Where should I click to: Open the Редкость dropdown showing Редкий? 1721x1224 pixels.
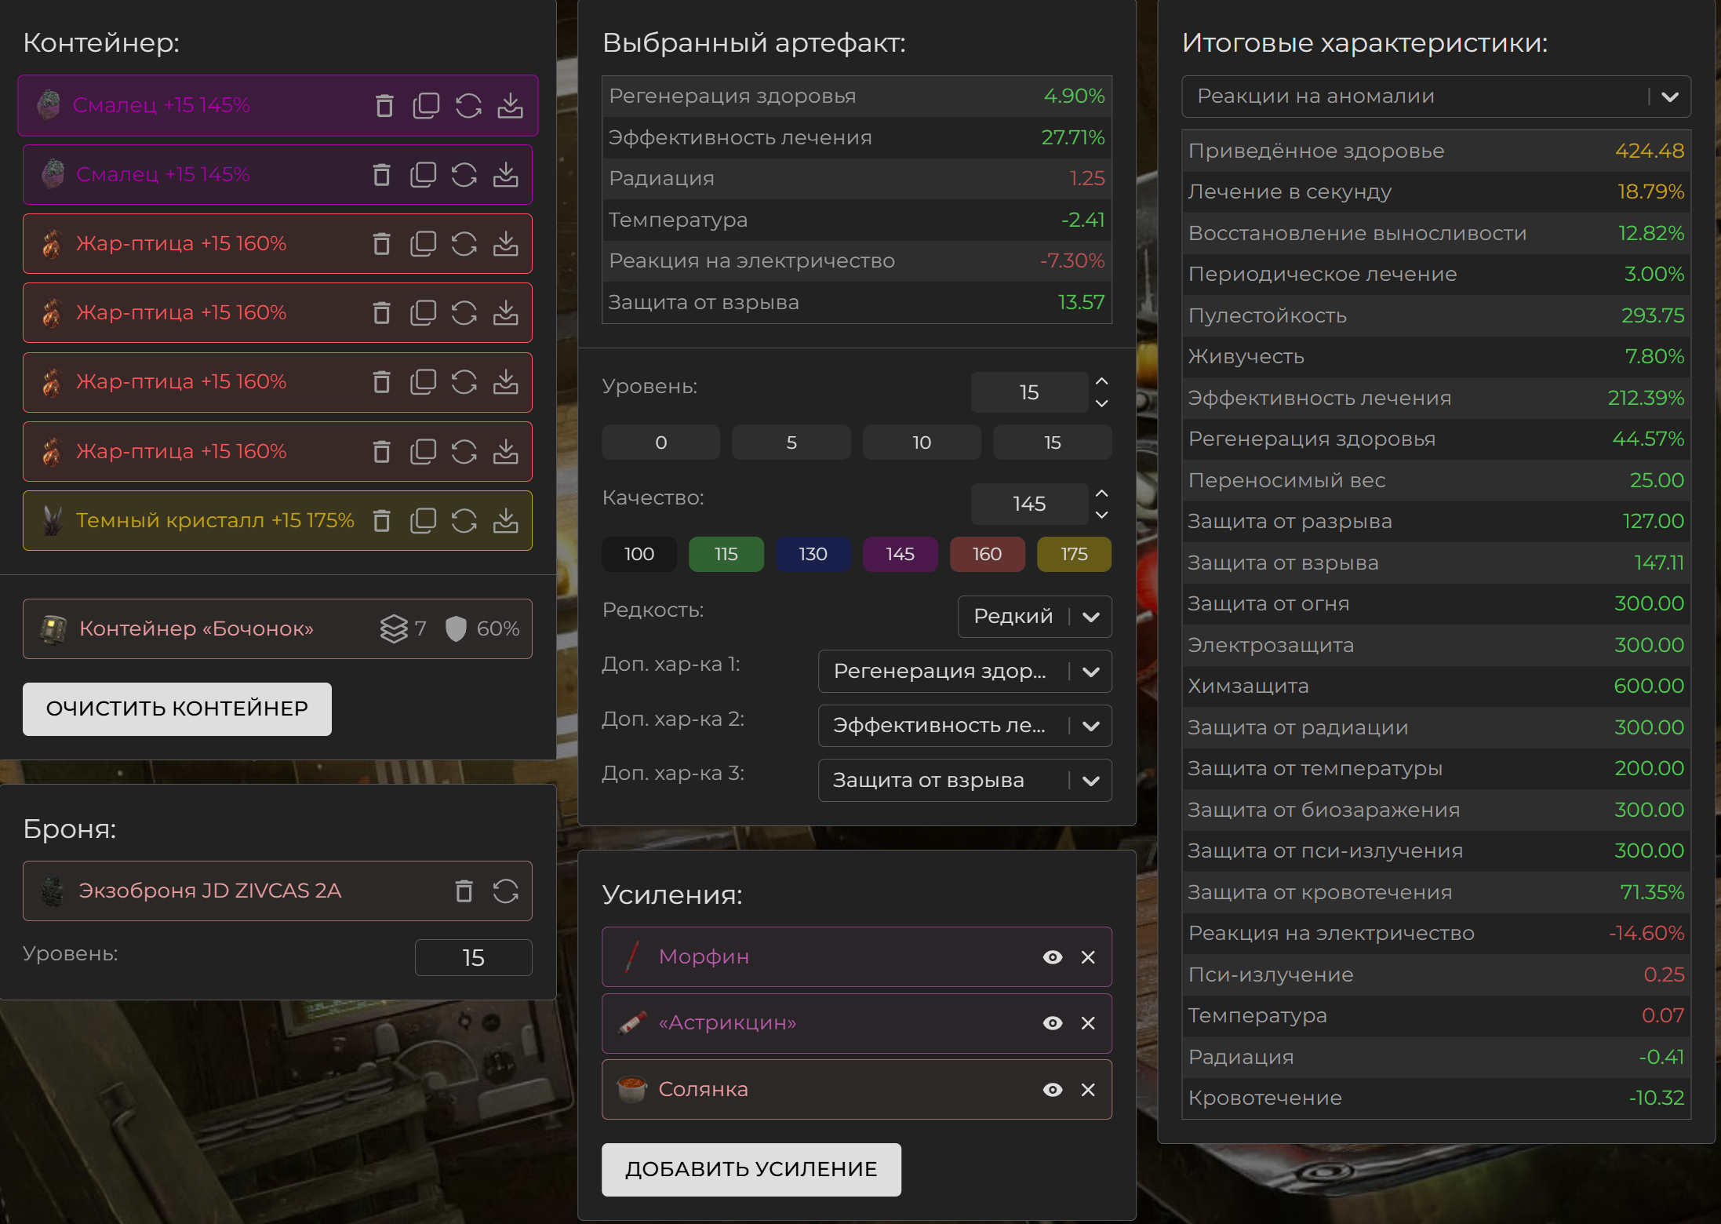click(1035, 617)
